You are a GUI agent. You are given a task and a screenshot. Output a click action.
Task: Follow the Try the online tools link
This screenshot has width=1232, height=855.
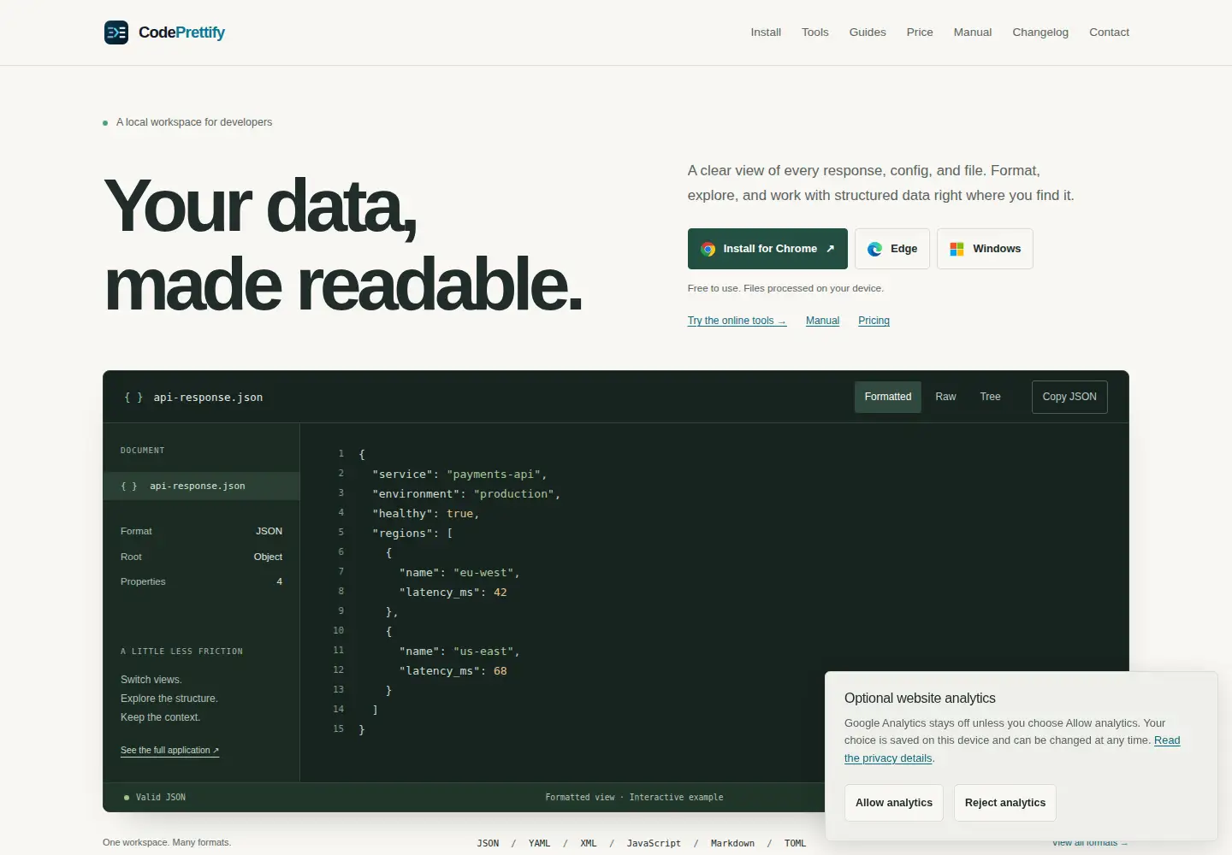pos(737,321)
